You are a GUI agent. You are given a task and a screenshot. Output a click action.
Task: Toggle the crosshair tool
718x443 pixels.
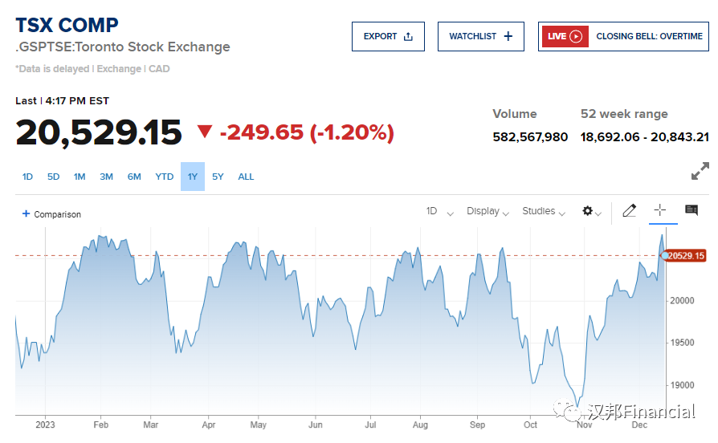pyautogui.click(x=660, y=210)
